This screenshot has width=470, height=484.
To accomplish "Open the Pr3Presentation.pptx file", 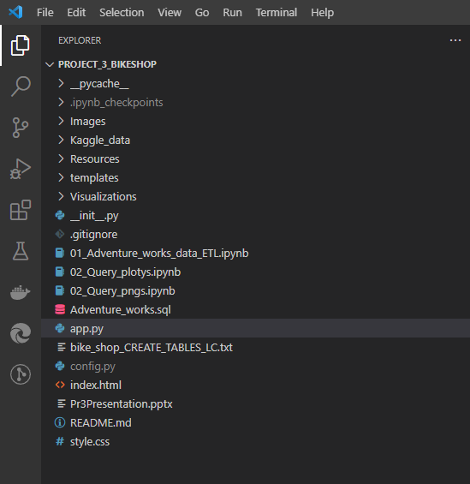I will coord(122,404).
